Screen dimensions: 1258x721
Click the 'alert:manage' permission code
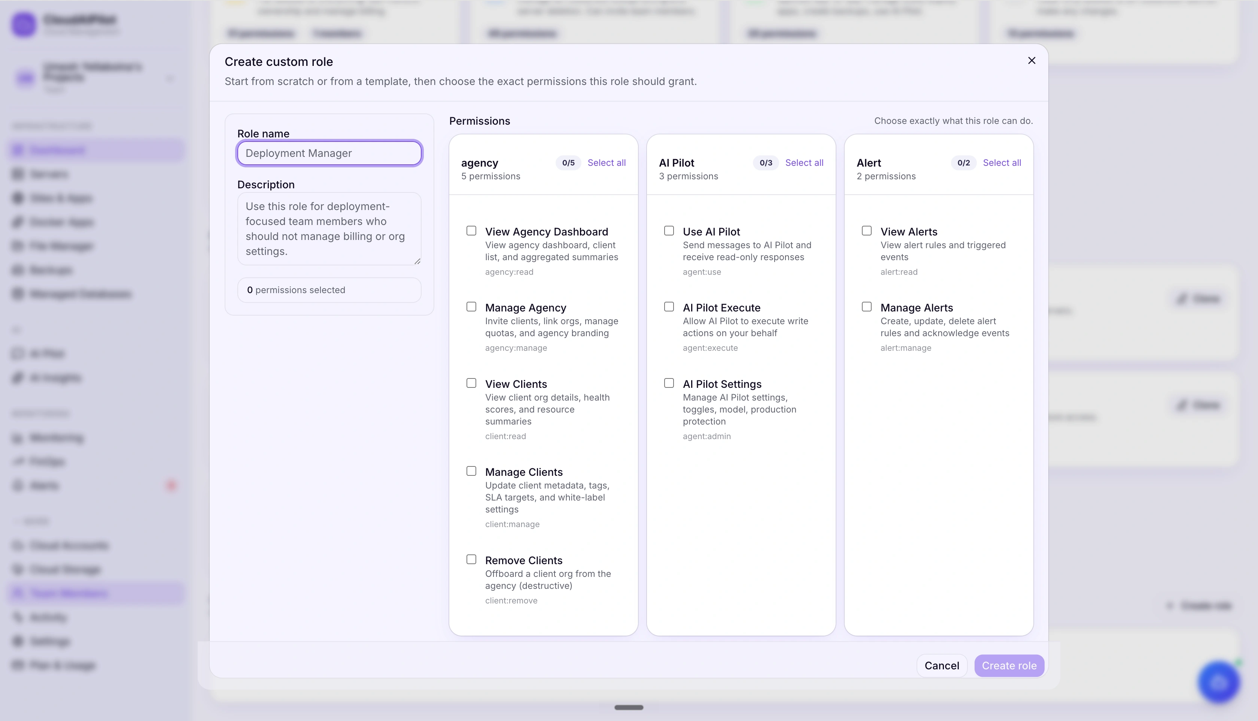(x=906, y=348)
